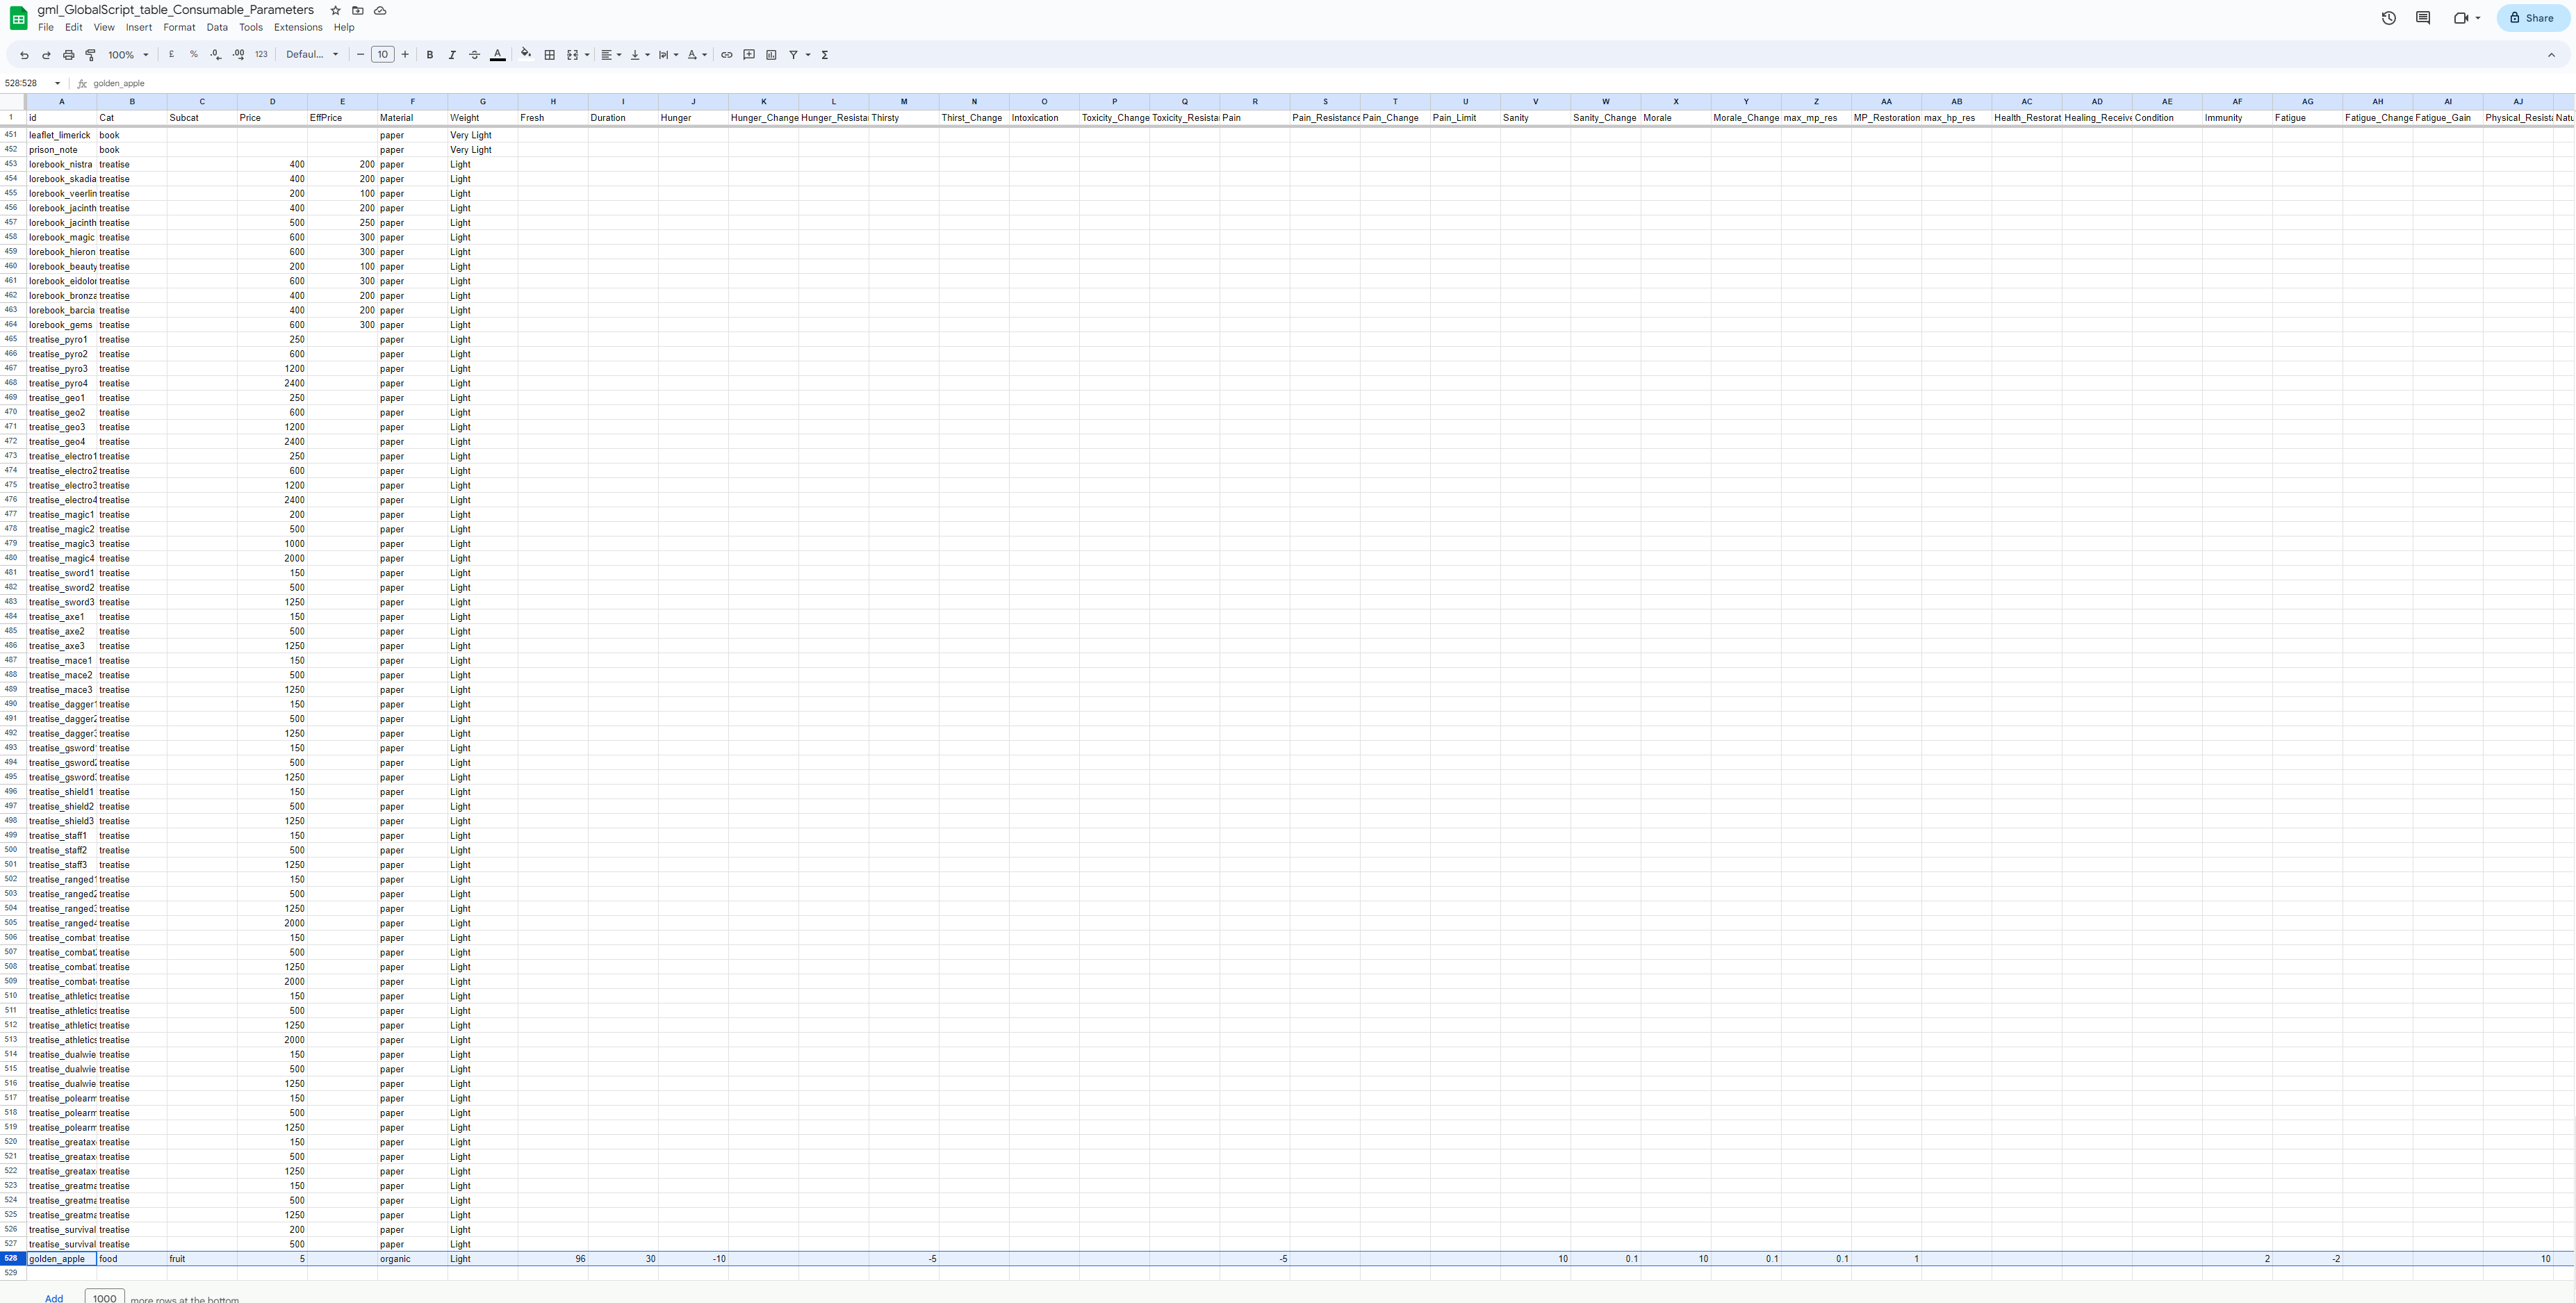Toggle italic formatting
This screenshot has height=1303, width=2576.
click(452, 55)
